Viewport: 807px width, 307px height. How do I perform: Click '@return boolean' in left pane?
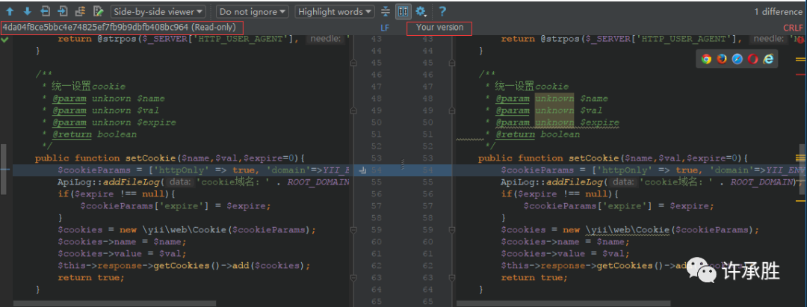(94, 134)
